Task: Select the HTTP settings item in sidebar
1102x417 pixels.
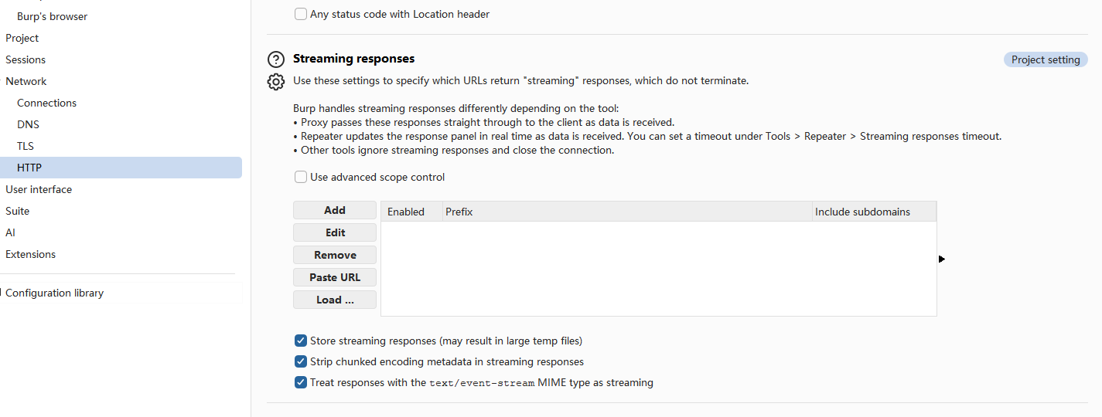Action: 29,168
